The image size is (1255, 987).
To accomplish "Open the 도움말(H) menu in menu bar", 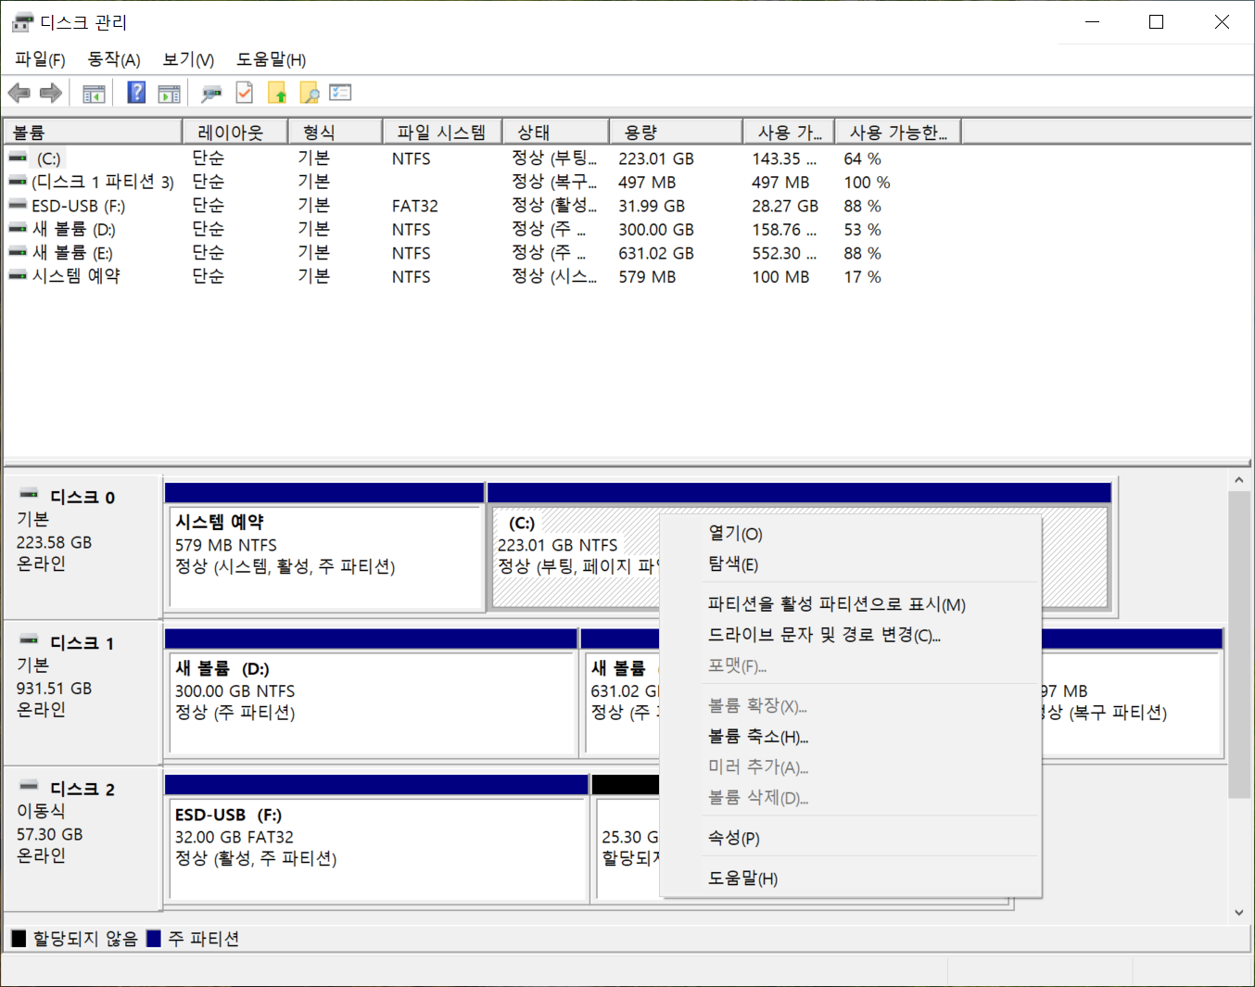I will (x=271, y=59).
